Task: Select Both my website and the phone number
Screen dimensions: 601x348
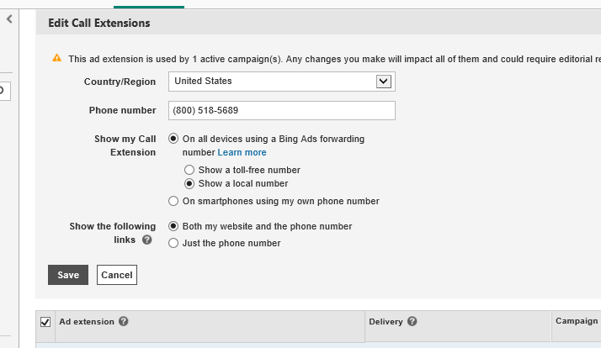Action: point(174,226)
